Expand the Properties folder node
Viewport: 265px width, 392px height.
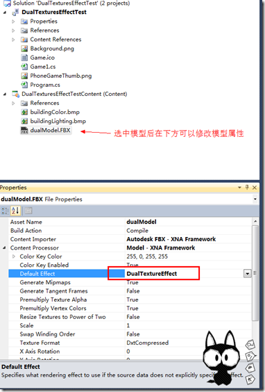(13, 22)
